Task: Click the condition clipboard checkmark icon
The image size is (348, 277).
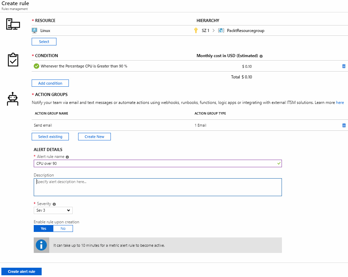Action: (x=13, y=60)
